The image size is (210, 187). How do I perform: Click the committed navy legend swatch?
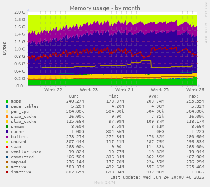tap(7, 157)
